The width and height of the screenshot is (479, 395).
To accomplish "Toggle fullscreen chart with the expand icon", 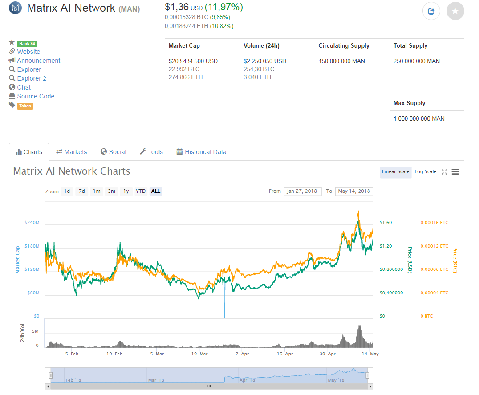I will 444,172.
